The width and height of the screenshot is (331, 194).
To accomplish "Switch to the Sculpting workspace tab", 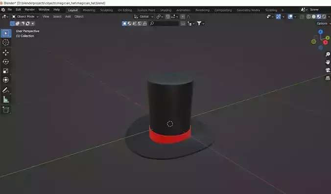I will tap(106, 10).
